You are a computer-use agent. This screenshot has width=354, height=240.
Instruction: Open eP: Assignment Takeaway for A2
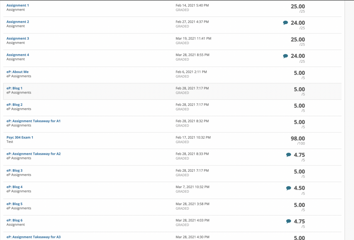[x=34, y=154]
